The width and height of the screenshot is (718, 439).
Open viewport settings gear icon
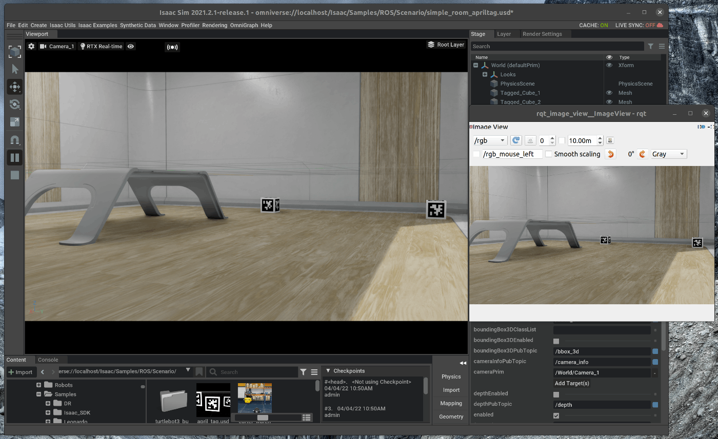coord(31,46)
